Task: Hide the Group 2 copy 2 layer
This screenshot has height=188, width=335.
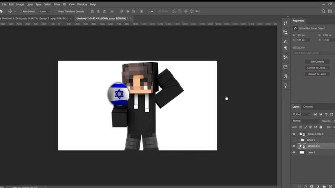Action: 294,134
